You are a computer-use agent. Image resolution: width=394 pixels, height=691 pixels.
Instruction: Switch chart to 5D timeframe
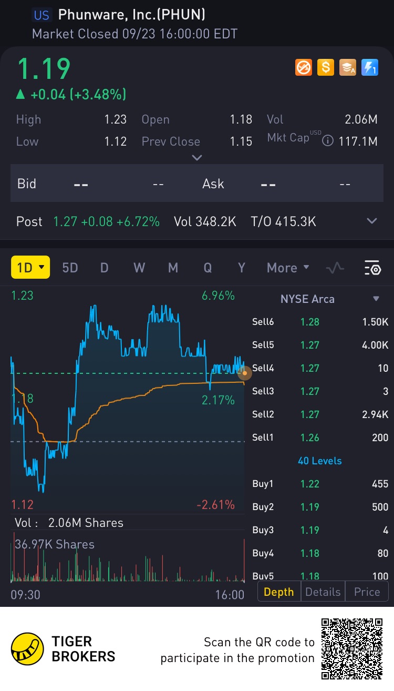70,268
